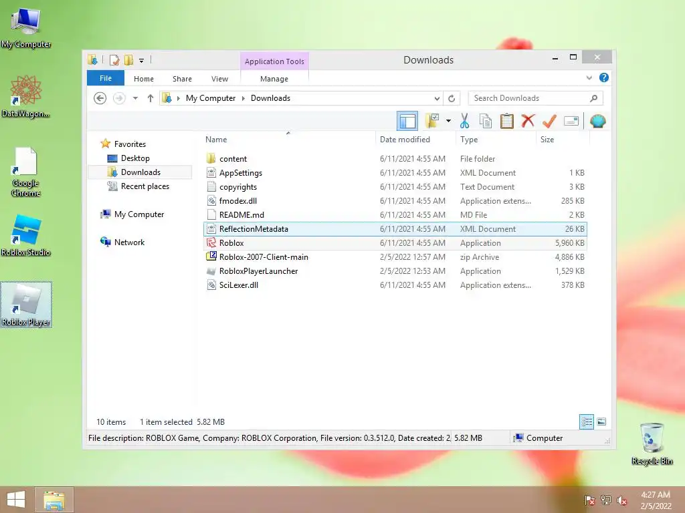The height and width of the screenshot is (513, 685).
Task: Select the content folder
Action: [395, 159]
